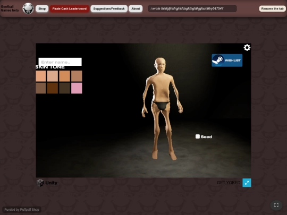Click the Enter name input field
287x215 pixels.
click(60, 62)
